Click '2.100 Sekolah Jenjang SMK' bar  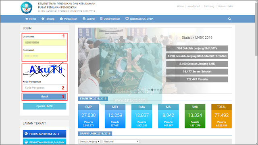[x=197, y=64]
